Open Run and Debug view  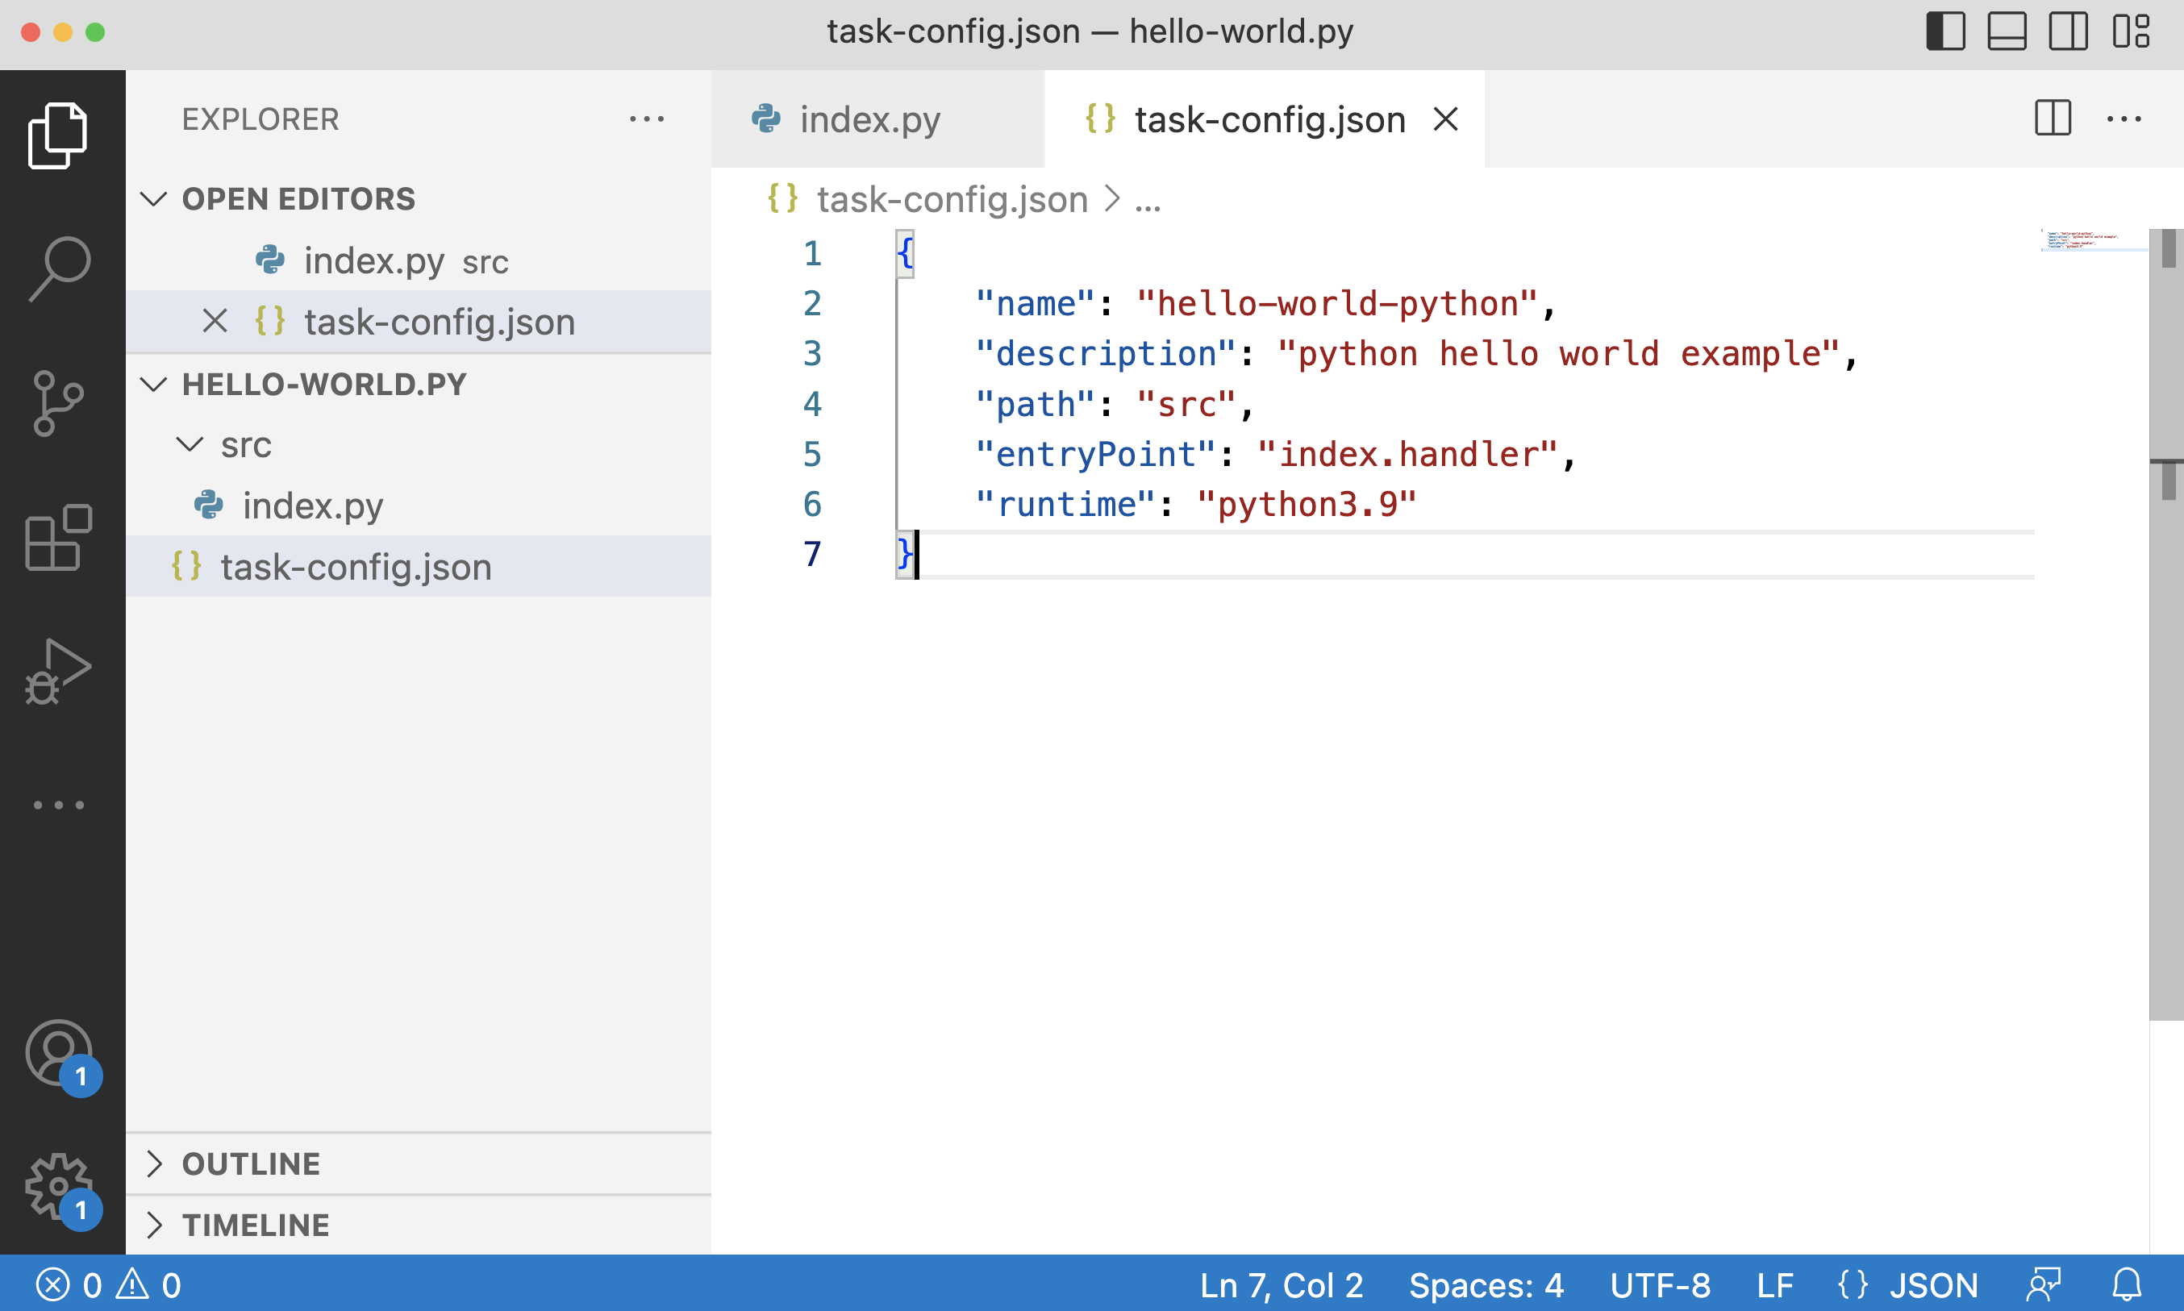coord(59,672)
